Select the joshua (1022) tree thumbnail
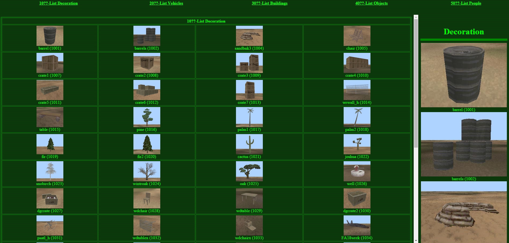The image size is (509, 243). click(x=357, y=144)
